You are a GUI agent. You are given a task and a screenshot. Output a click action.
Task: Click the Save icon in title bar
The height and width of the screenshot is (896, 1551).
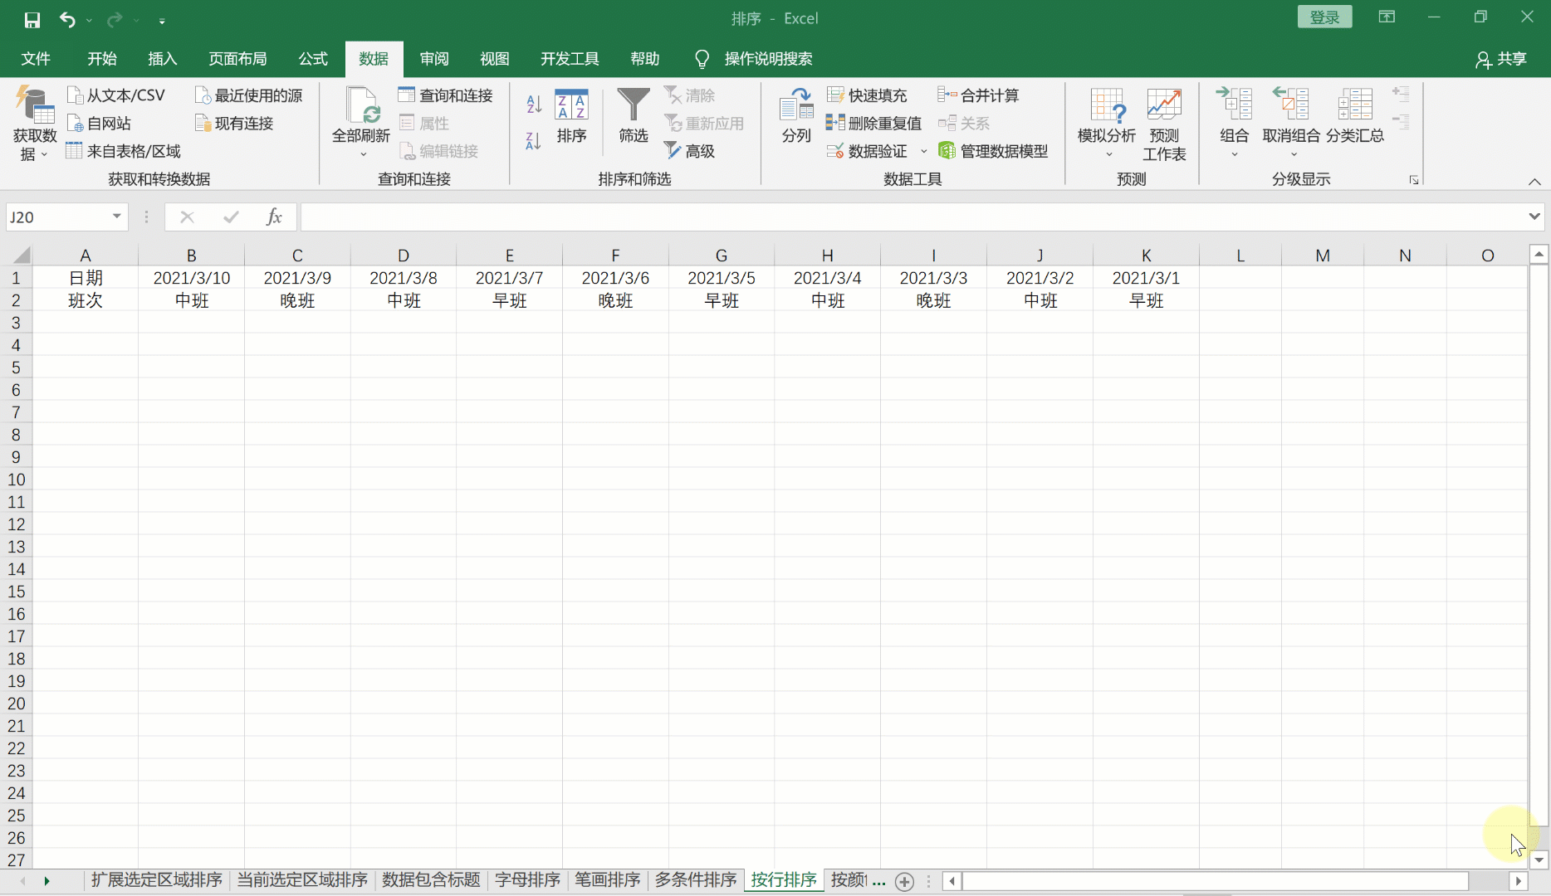tap(32, 19)
